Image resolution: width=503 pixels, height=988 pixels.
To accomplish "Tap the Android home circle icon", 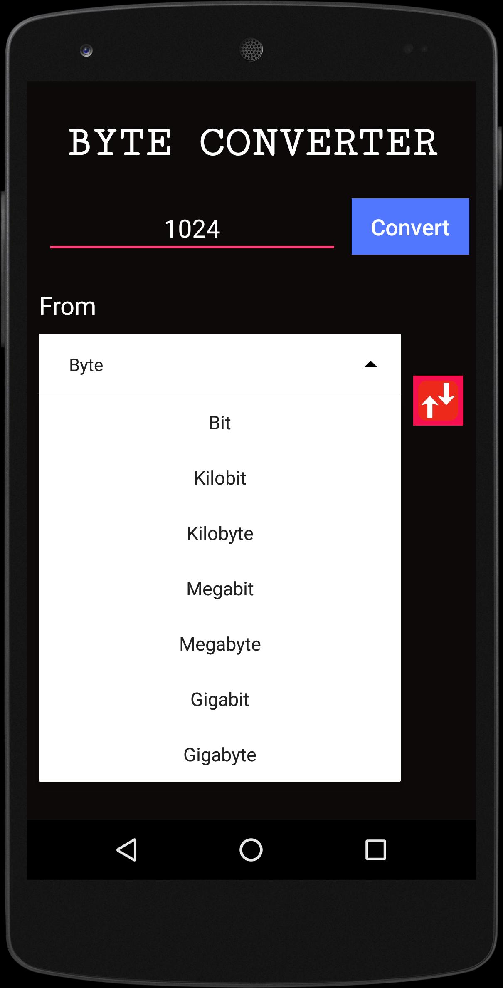I will (251, 850).
